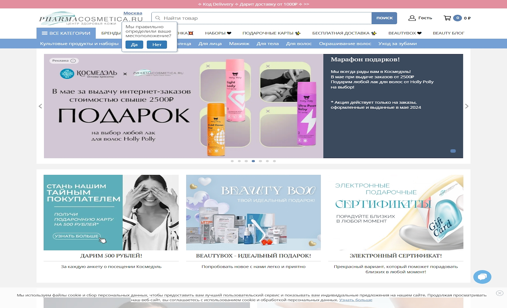This screenshot has height=308, width=507.
Task: Open the Наборы menu item
Action: pos(218,33)
